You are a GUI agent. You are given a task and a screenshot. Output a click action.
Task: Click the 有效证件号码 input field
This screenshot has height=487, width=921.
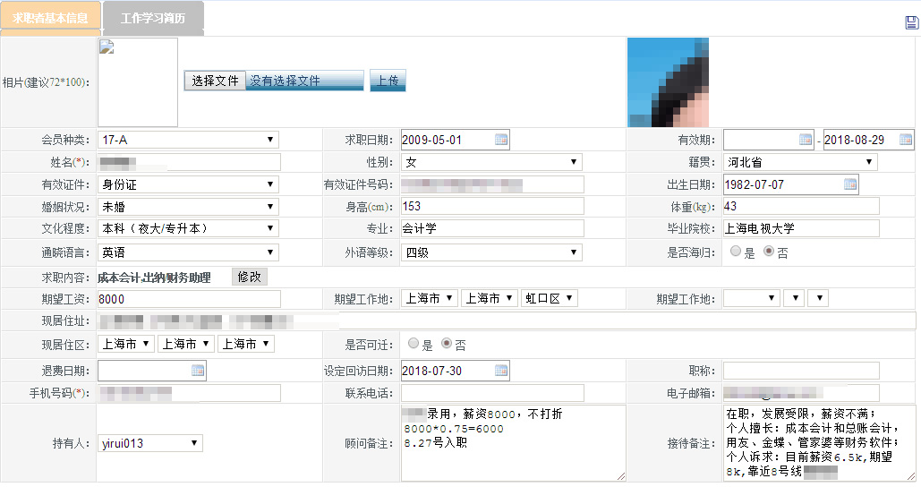492,184
